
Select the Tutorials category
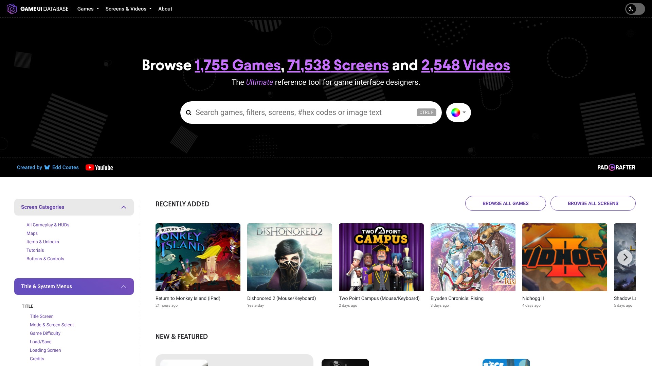(x=35, y=250)
